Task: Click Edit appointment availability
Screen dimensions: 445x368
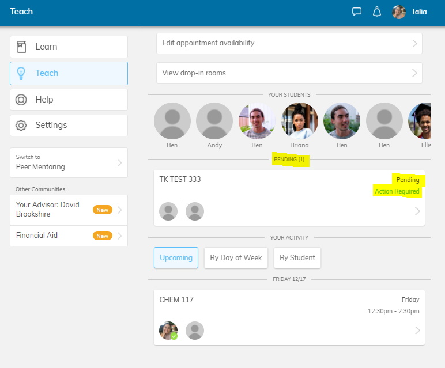Action: coord(289,43)
